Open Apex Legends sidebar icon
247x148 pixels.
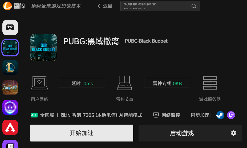pos(10,128)
